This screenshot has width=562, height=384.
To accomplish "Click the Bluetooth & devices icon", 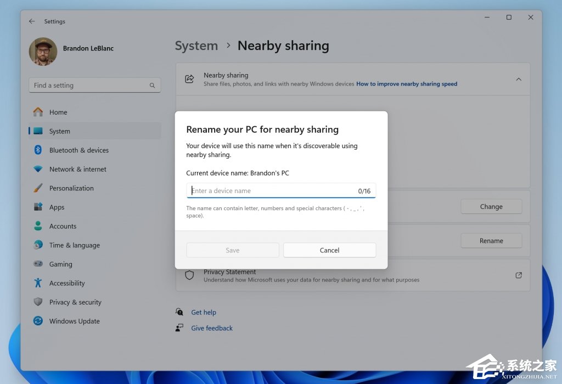I will [38, 150].
